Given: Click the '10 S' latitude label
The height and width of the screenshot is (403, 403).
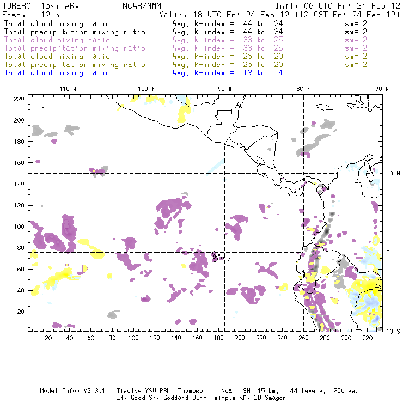Looking at the screenshot, I should pos(393,332).
